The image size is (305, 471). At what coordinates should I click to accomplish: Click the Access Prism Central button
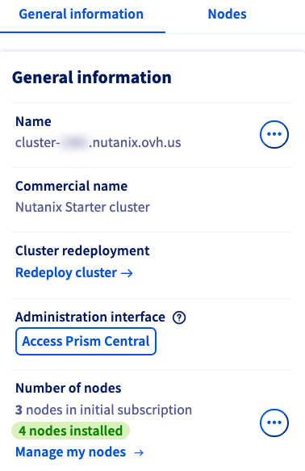click(86, 341)
